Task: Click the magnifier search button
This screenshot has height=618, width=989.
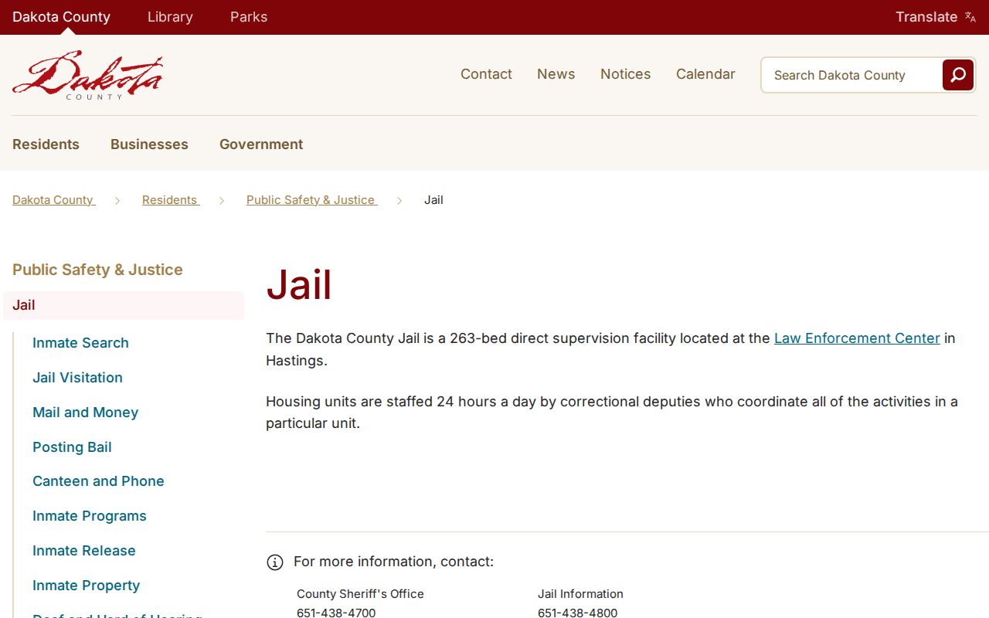Action: [958, 75]
